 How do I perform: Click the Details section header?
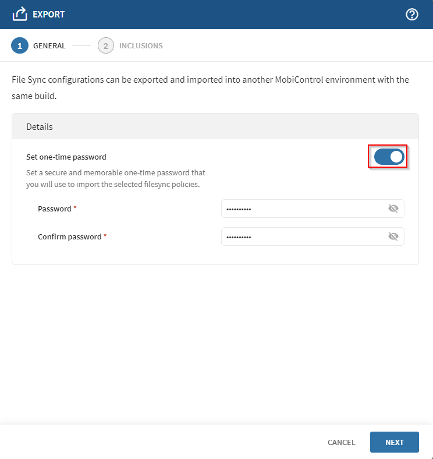coord(40,126)
